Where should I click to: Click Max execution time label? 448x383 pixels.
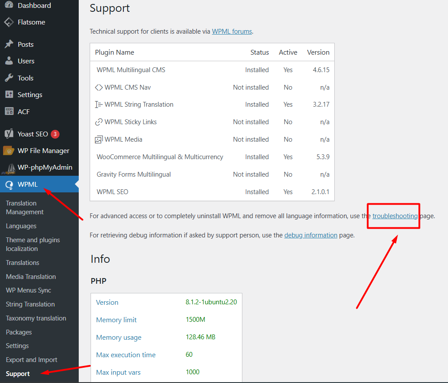coord(126,355)
